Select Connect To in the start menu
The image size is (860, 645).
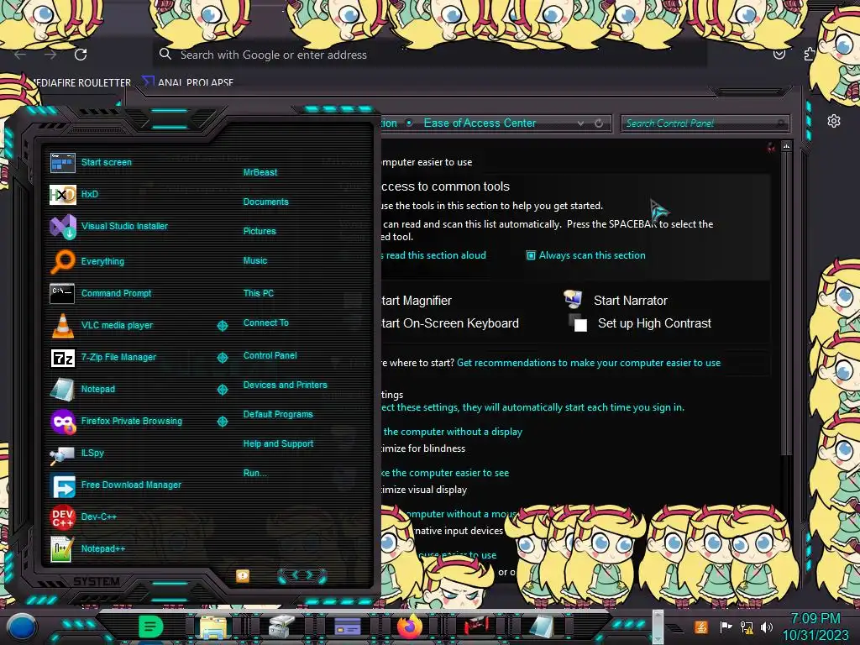tap(265, 322)
